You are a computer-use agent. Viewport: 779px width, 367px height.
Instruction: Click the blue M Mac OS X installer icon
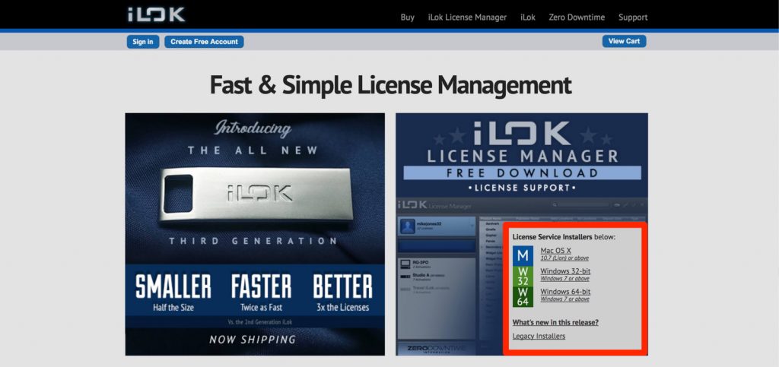(523, 255)
